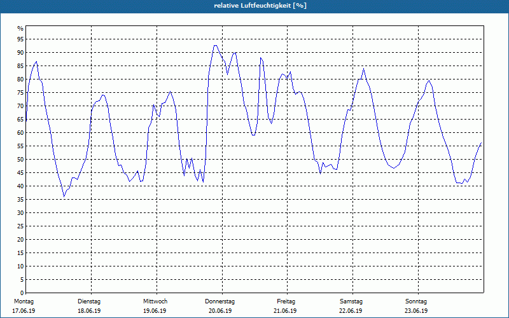This screenshot has width=509, height=318.
Task: Click the lowest humidity dip near 36% on Montag
Action: [x=64, y=197]
